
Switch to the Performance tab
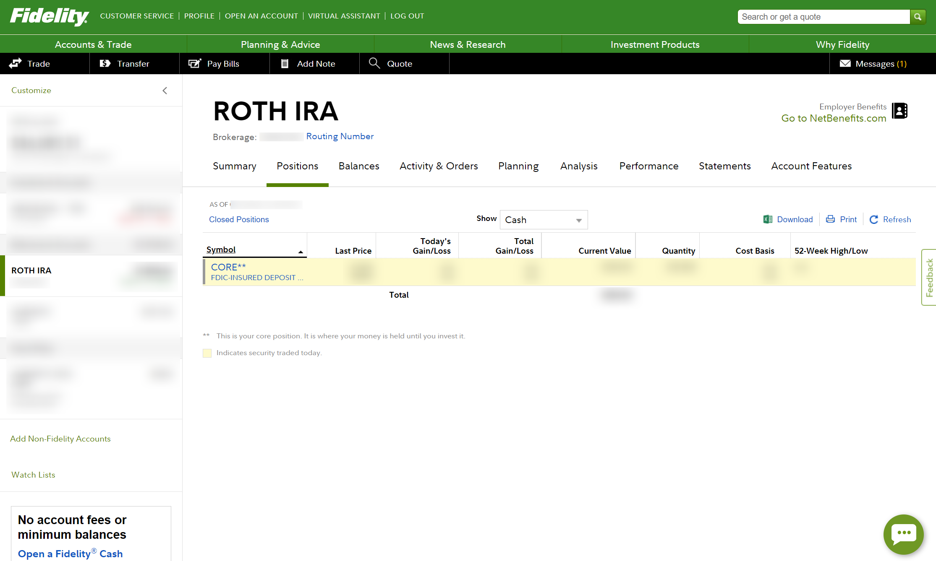649,166
